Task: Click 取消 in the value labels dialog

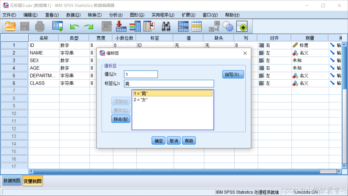Action: pyautogui.click(x=174, y=141)
